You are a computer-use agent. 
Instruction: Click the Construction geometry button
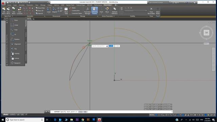pyautogui.click(x=75, y=11)
